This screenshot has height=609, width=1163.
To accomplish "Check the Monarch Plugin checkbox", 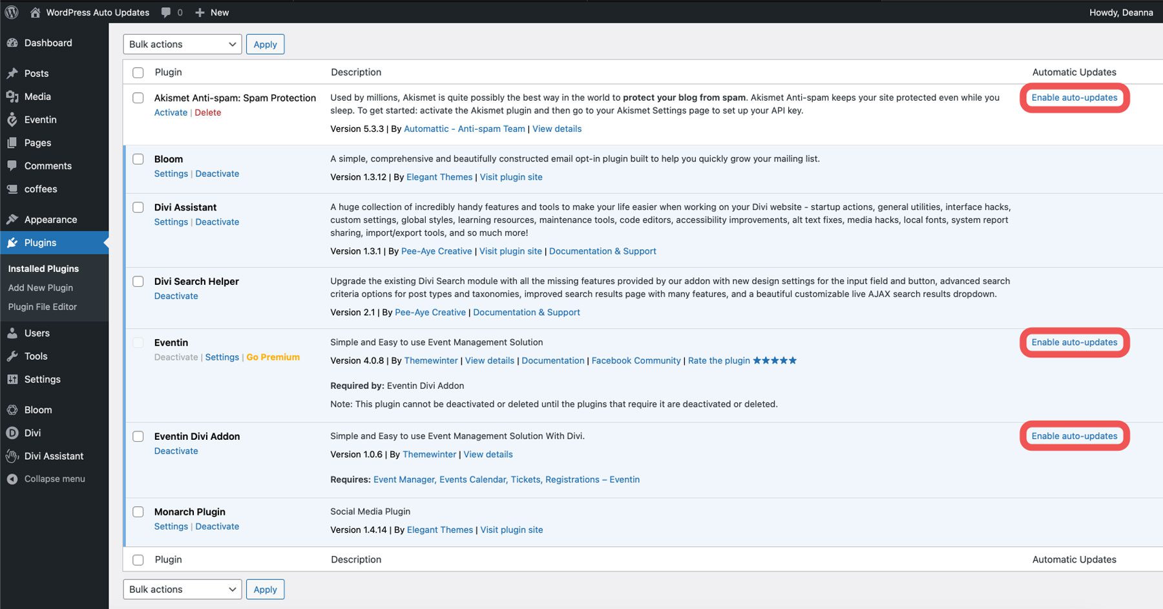I will 138,511.
